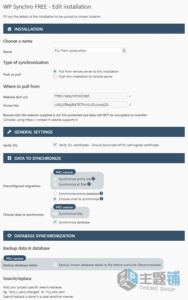
Task: Click the wrench icon in General Settings
Action: 9,132
